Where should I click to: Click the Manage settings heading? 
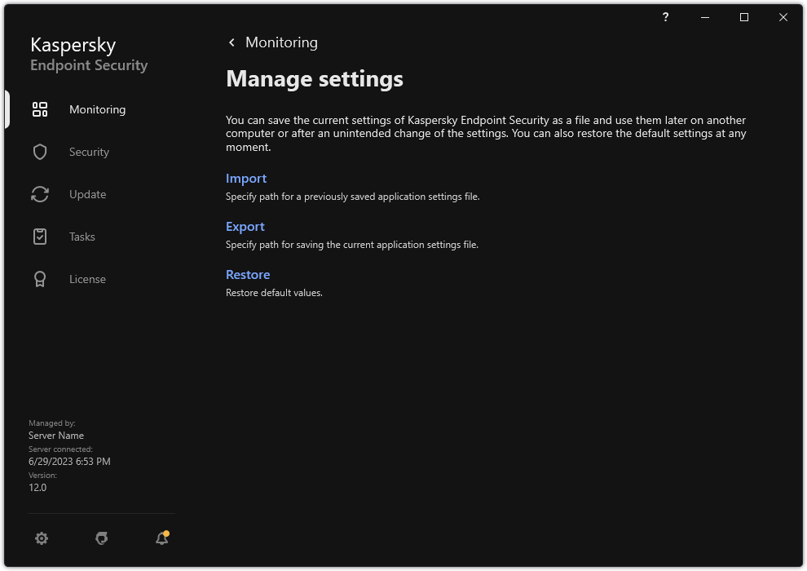click(x=315, y=78)
